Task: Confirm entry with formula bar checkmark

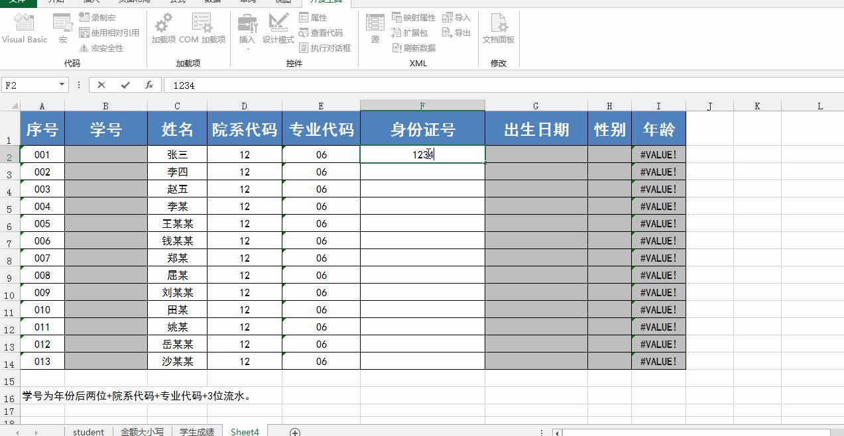Action: pyautogui.click(x=127, y=85)
